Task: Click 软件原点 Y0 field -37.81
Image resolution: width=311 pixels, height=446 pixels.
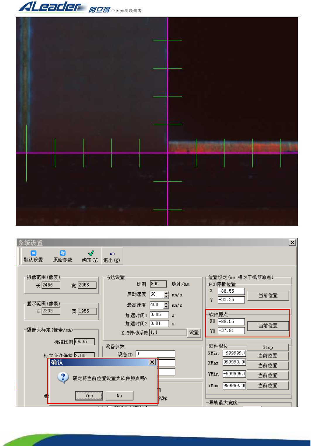Action: pos(231,330)
